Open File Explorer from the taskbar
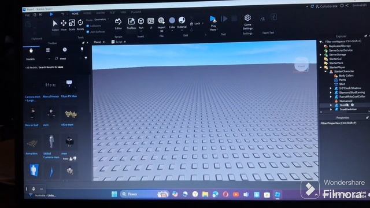Image resolution: width=370 pixels, height=208 pixels. coord(205,194)
